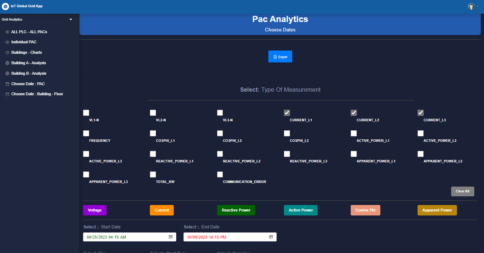Select Choose Date : PAC menu item
The height and width of the screenshot is (253, 484).
(x=28, y=84)
